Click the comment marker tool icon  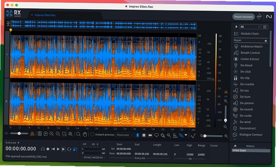[x=46, y=134]
